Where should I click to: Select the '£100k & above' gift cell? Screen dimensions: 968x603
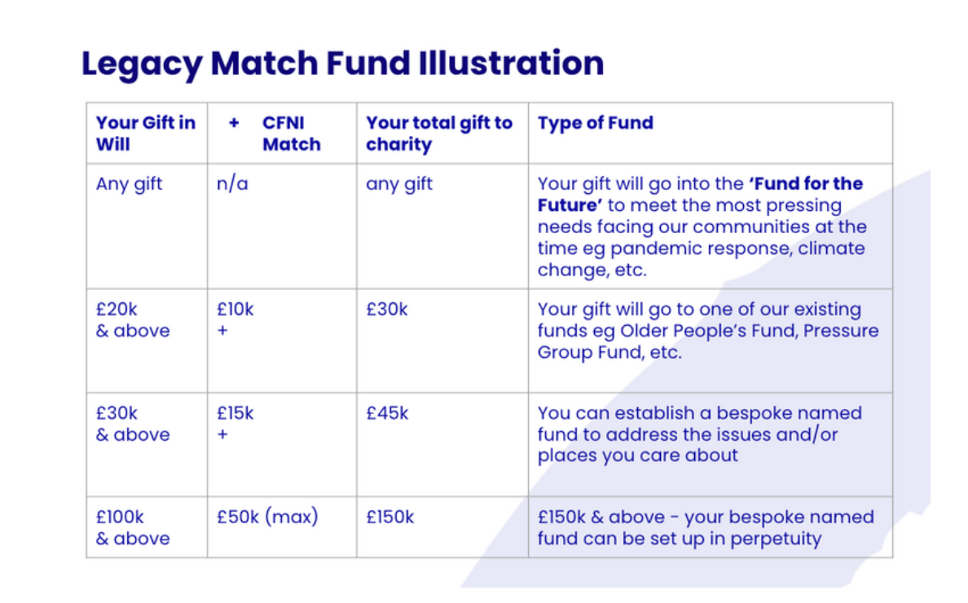point(133,527)
